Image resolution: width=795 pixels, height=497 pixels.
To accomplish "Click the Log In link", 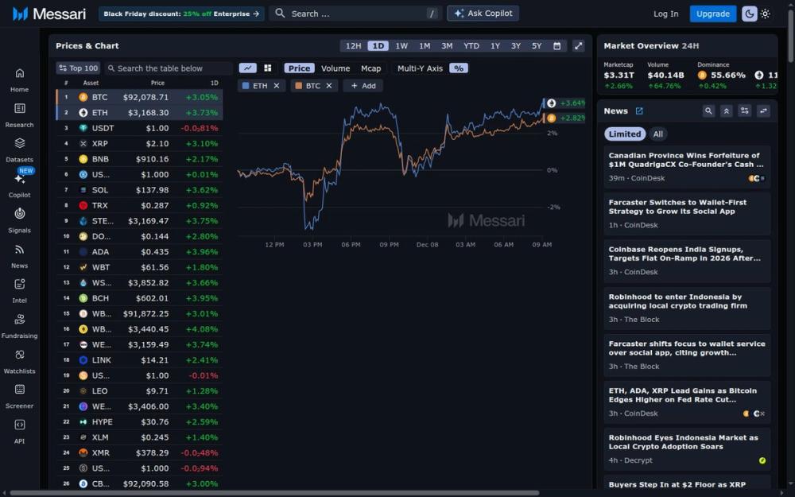I will pyautogui.click(x=665, y=14).
